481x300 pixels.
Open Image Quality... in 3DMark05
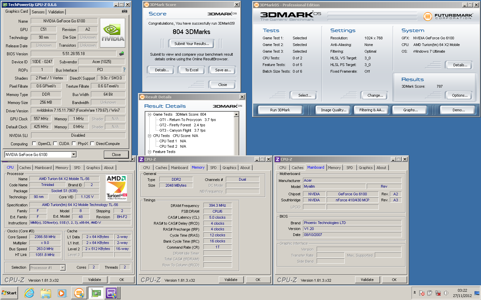pyautogui.click(x=333, y=110)
